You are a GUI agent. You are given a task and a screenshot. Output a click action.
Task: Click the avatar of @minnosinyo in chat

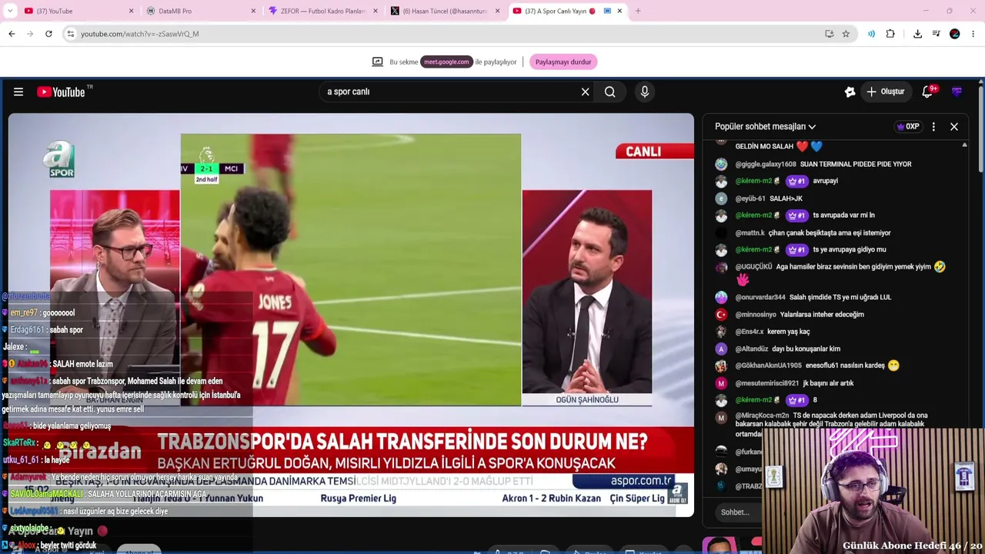click(x=721, y=314)
